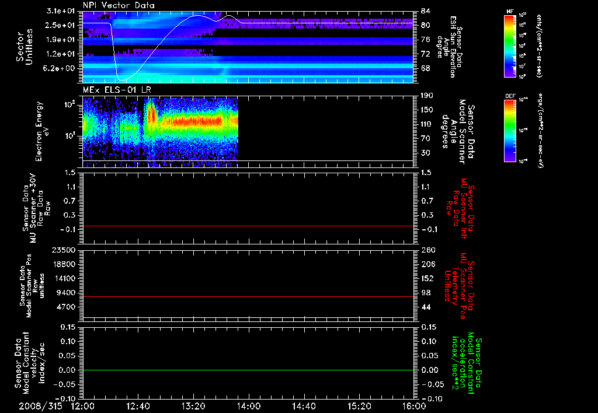Click the red "MU Scanner Pos Telemetry" label
598x413 pixels.
click(459, 286)
